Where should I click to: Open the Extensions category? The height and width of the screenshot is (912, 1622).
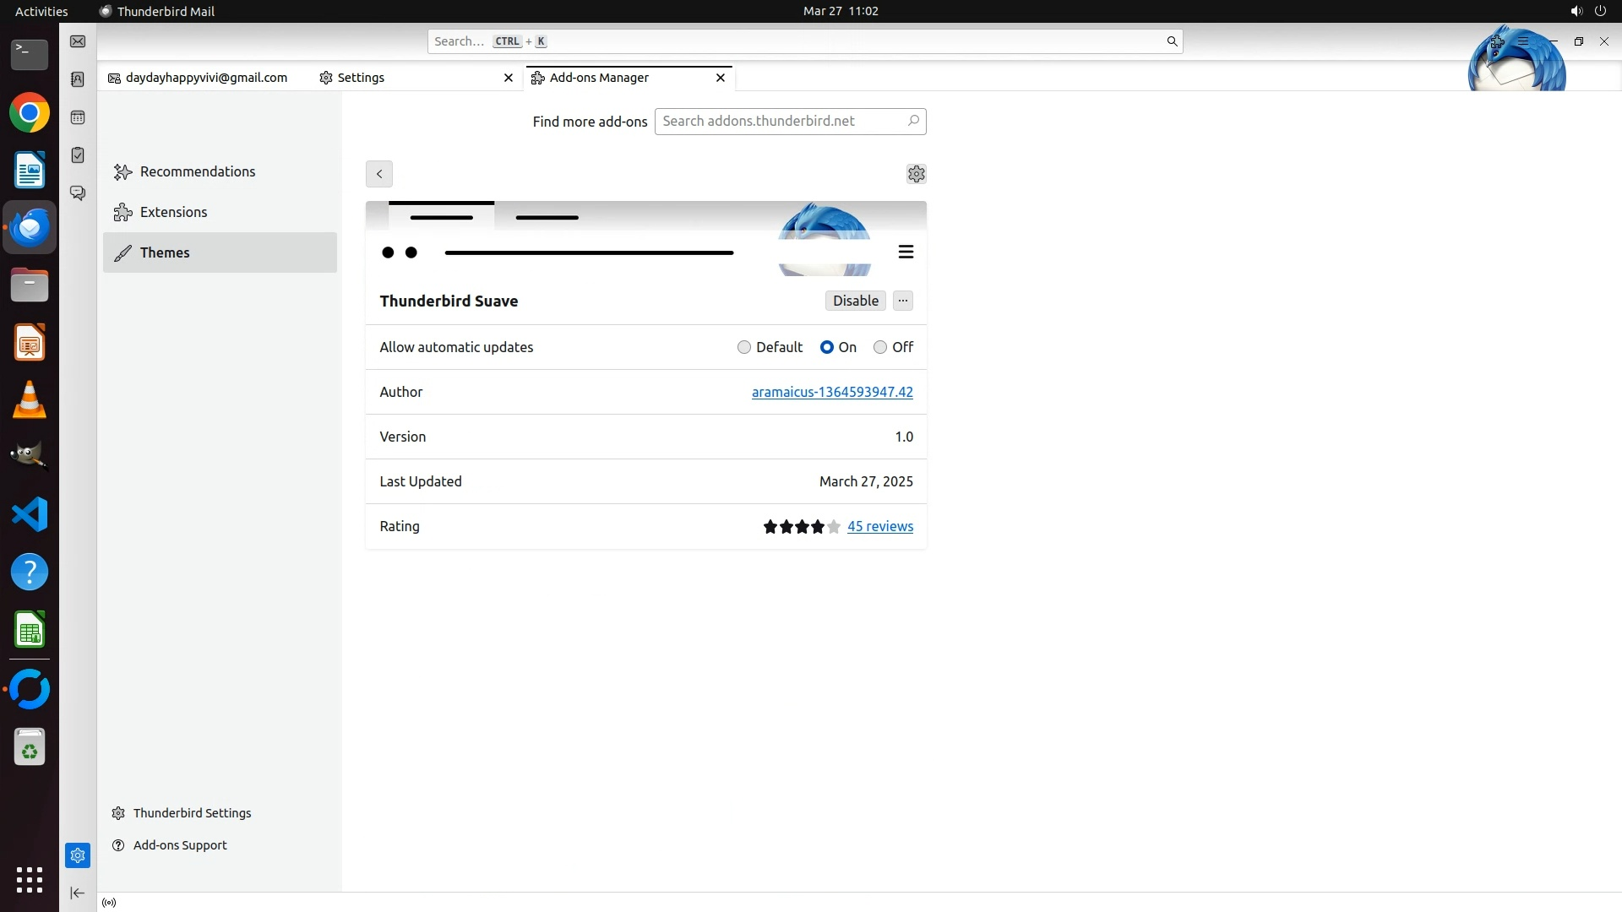(173, 212)
